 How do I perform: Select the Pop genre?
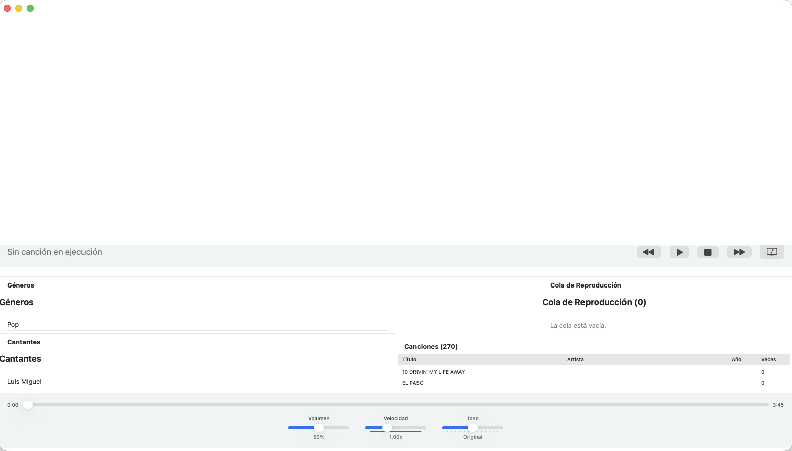click(x=13, y=325)
